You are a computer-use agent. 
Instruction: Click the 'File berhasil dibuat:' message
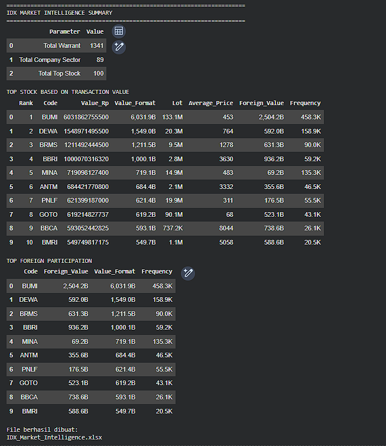(x=42, y=429)
